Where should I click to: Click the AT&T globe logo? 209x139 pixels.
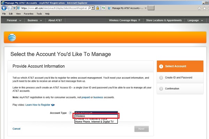(12, 38)
